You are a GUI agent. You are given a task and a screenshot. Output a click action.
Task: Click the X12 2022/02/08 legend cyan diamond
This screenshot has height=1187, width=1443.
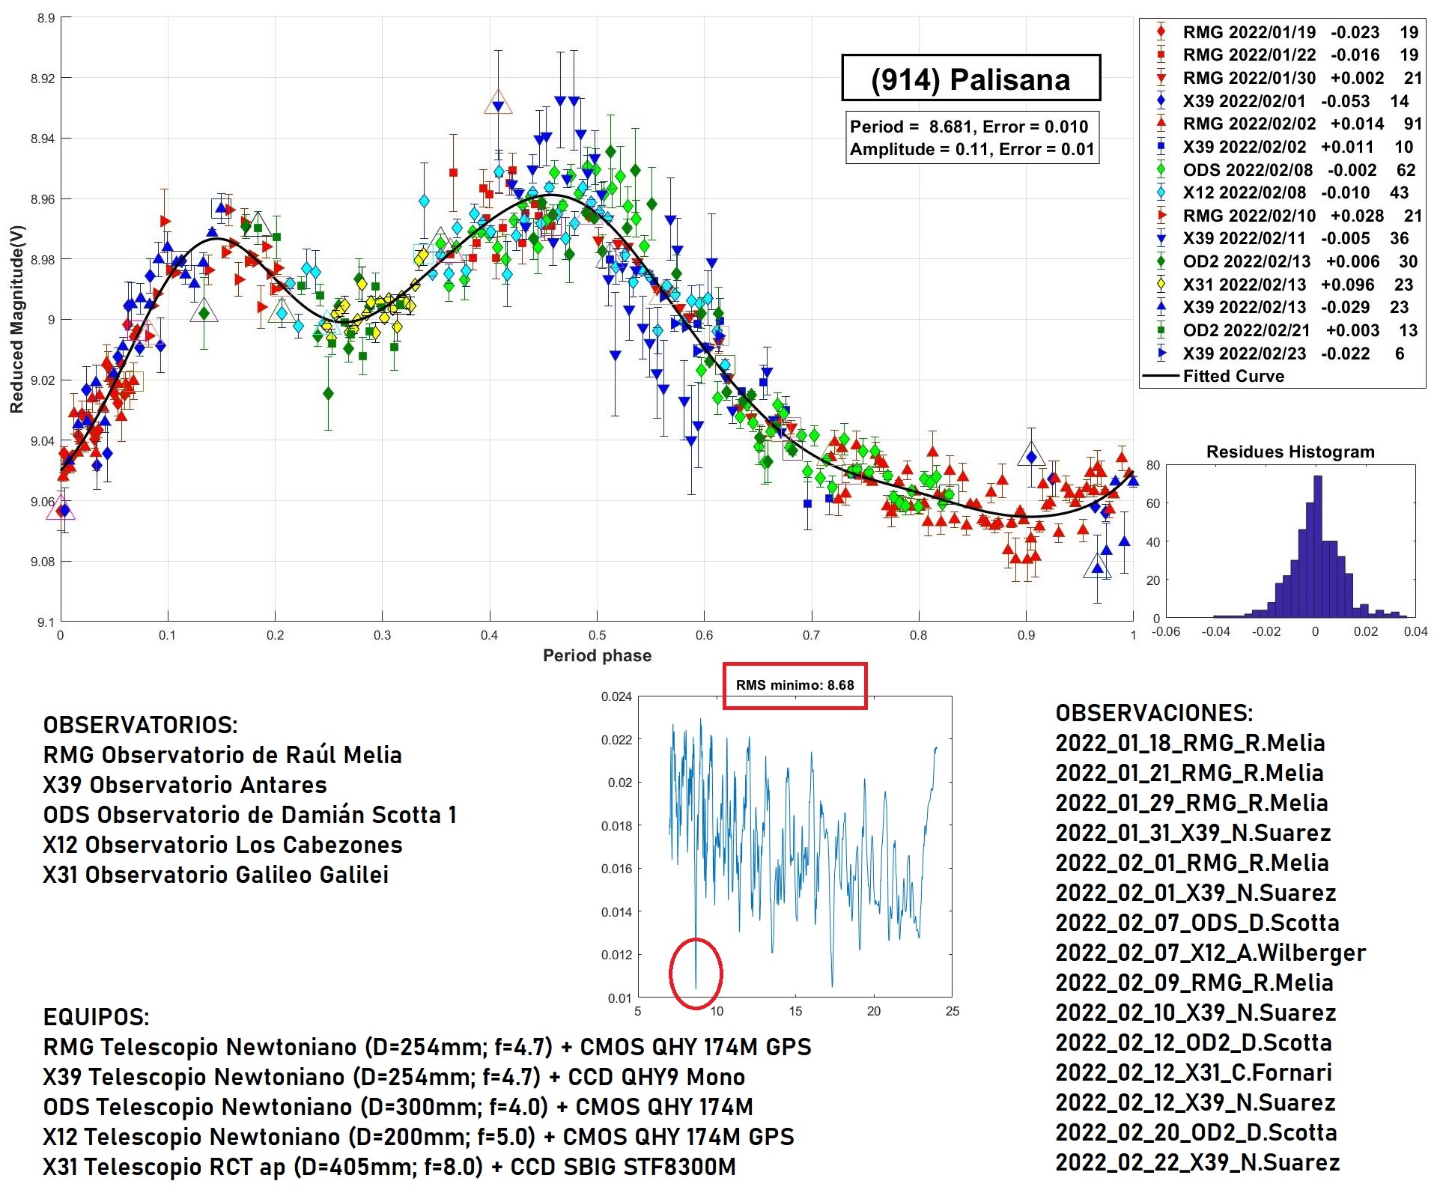[1161, 192]
